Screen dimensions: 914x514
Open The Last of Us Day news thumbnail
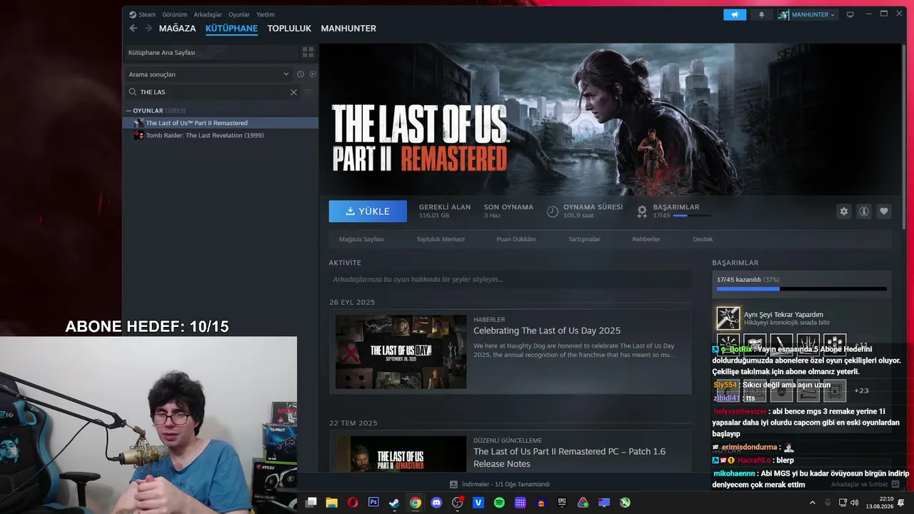401,352
